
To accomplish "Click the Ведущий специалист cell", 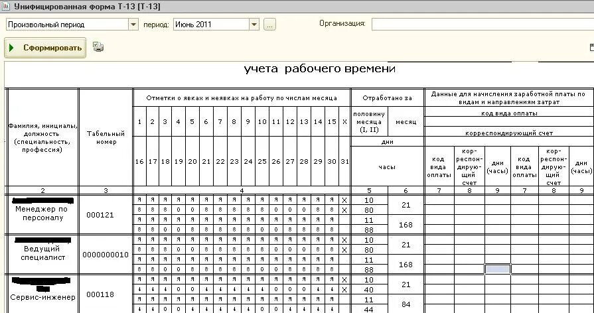I will click(x=42, y=253).
